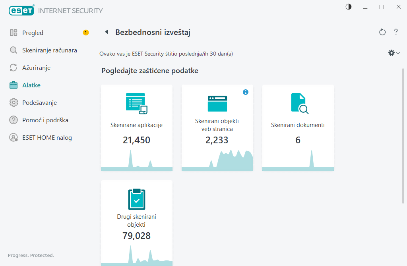
Task: Click the 'Skenirane aplikacije' label
Action: coord(137,125)
